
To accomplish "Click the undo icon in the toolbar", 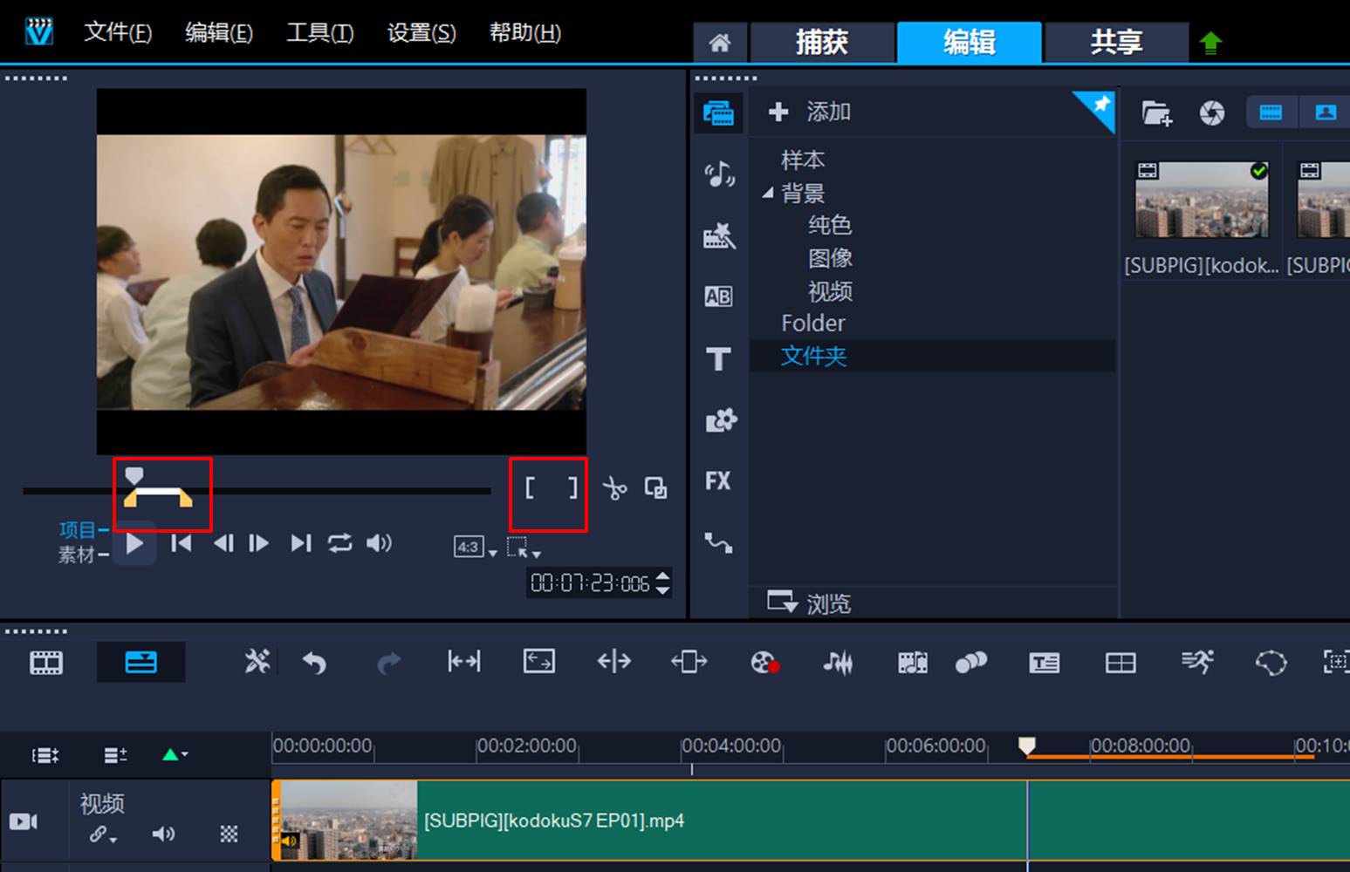I will (x=315, y=663).
